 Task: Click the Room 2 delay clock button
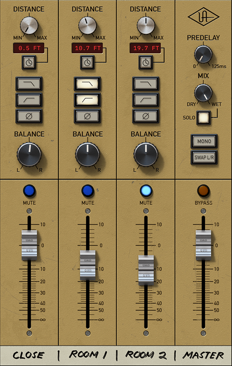pyautogui.click(x=145, y=62)
